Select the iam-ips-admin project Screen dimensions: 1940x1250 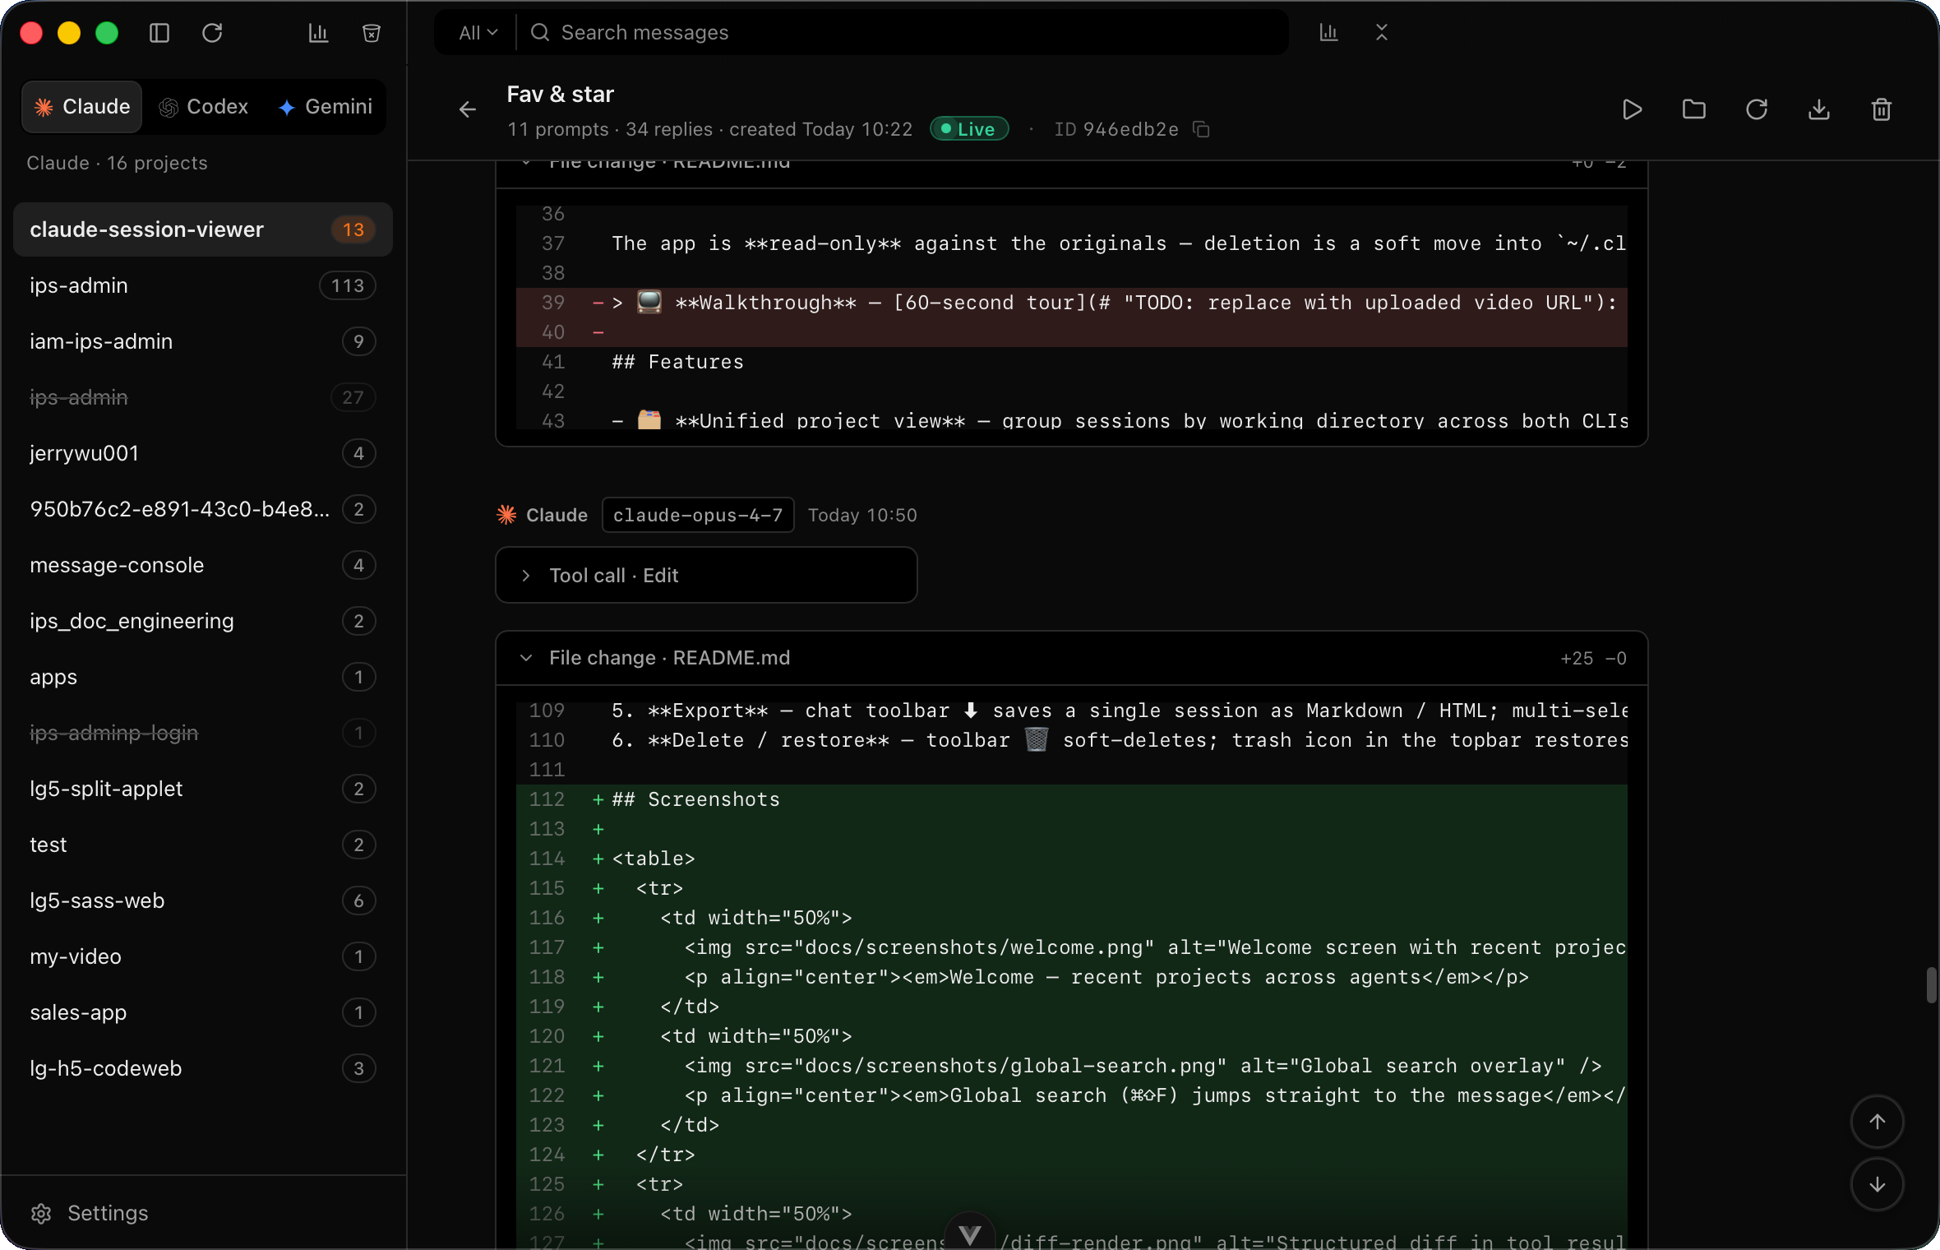(203, 341)
